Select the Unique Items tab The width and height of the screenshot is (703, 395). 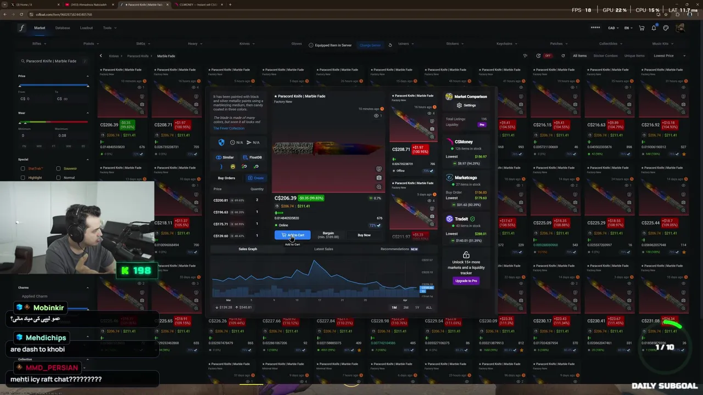pos(634,55)
